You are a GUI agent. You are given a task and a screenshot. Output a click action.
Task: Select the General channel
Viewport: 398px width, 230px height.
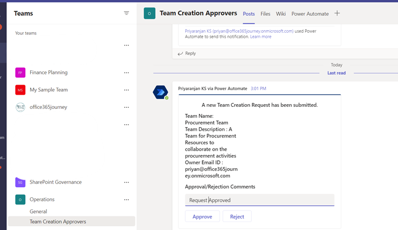[38, 211]
